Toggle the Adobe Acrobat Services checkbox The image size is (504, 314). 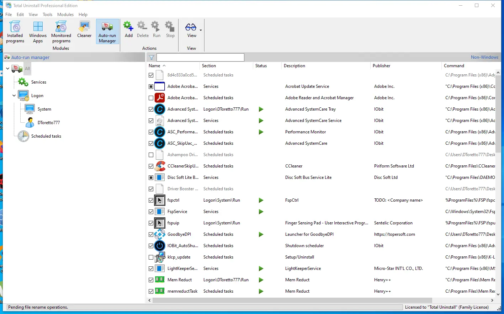(x=151, y=86)
